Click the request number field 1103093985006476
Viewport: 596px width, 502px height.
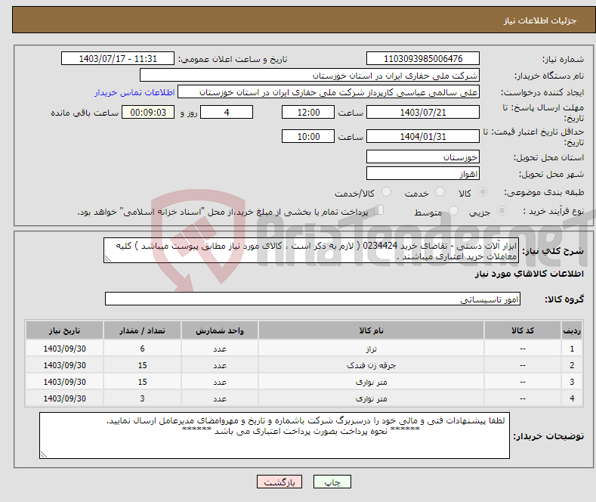click(x=423, y=58)
